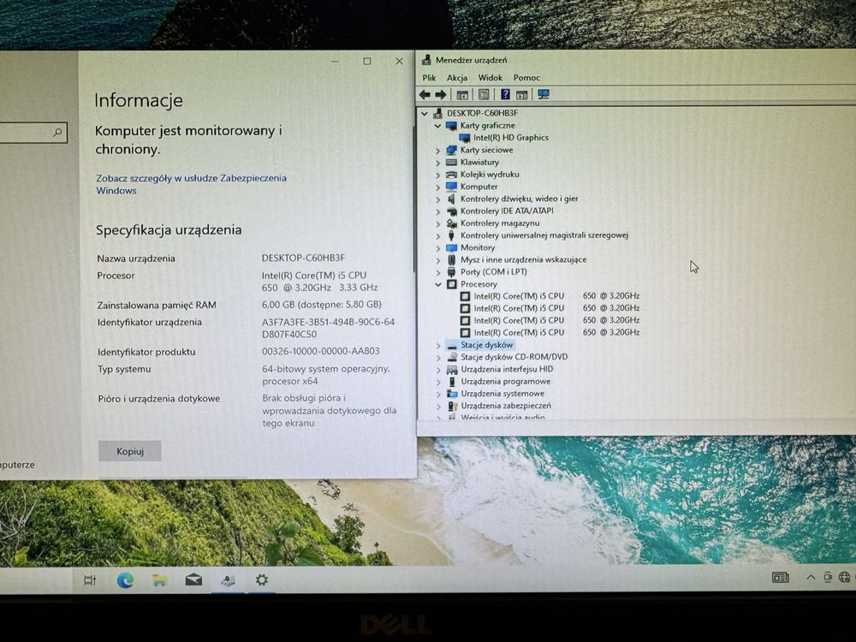Click the Settings gear taskbar icon
Screen dimensions: 856x642
tap(262, 580)
